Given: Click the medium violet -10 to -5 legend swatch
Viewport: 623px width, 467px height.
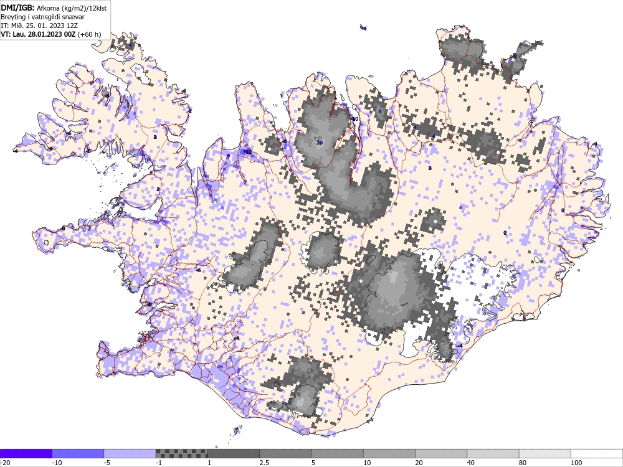Looking at the screenshot, I should coord(78,453).
